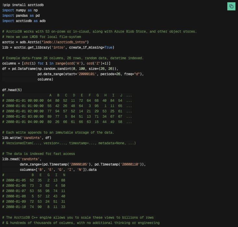This screenshot has height=227, width=238.
Task: Click the 'import numpy as np' line
Action: (20, 10)
